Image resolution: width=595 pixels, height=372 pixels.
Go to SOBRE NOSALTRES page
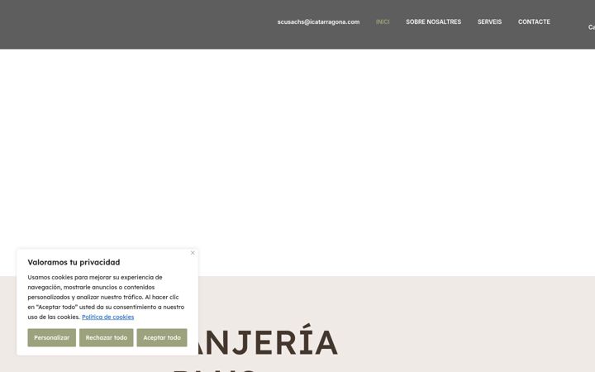pyautogui.click(x=433, y=22)
